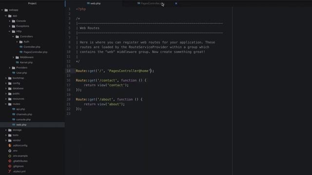This screenshot has width=312, height=175.
Task: Switch to the web.php editor tab
Action: pyautogui.click(x=94, y=3)
